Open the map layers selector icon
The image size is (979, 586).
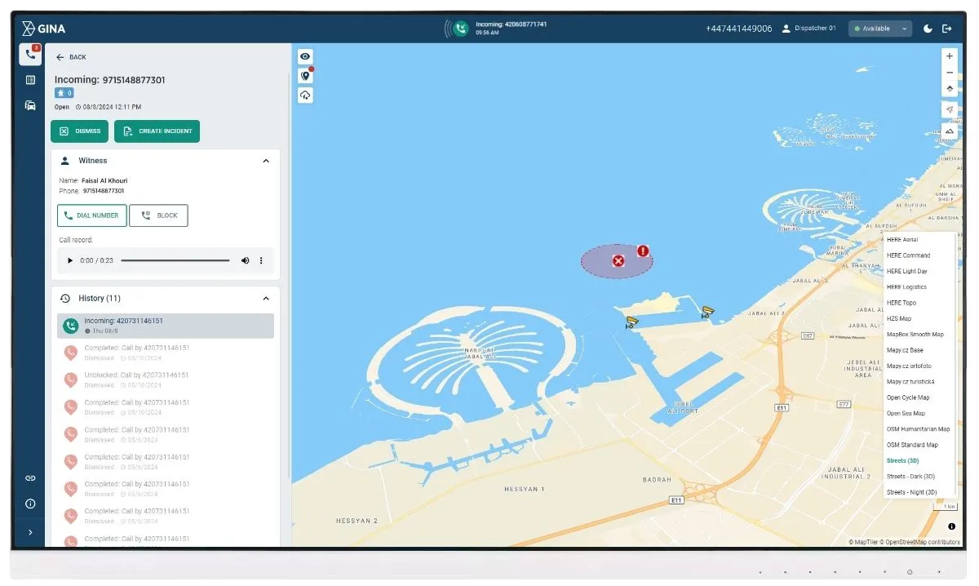click(949, 131)
